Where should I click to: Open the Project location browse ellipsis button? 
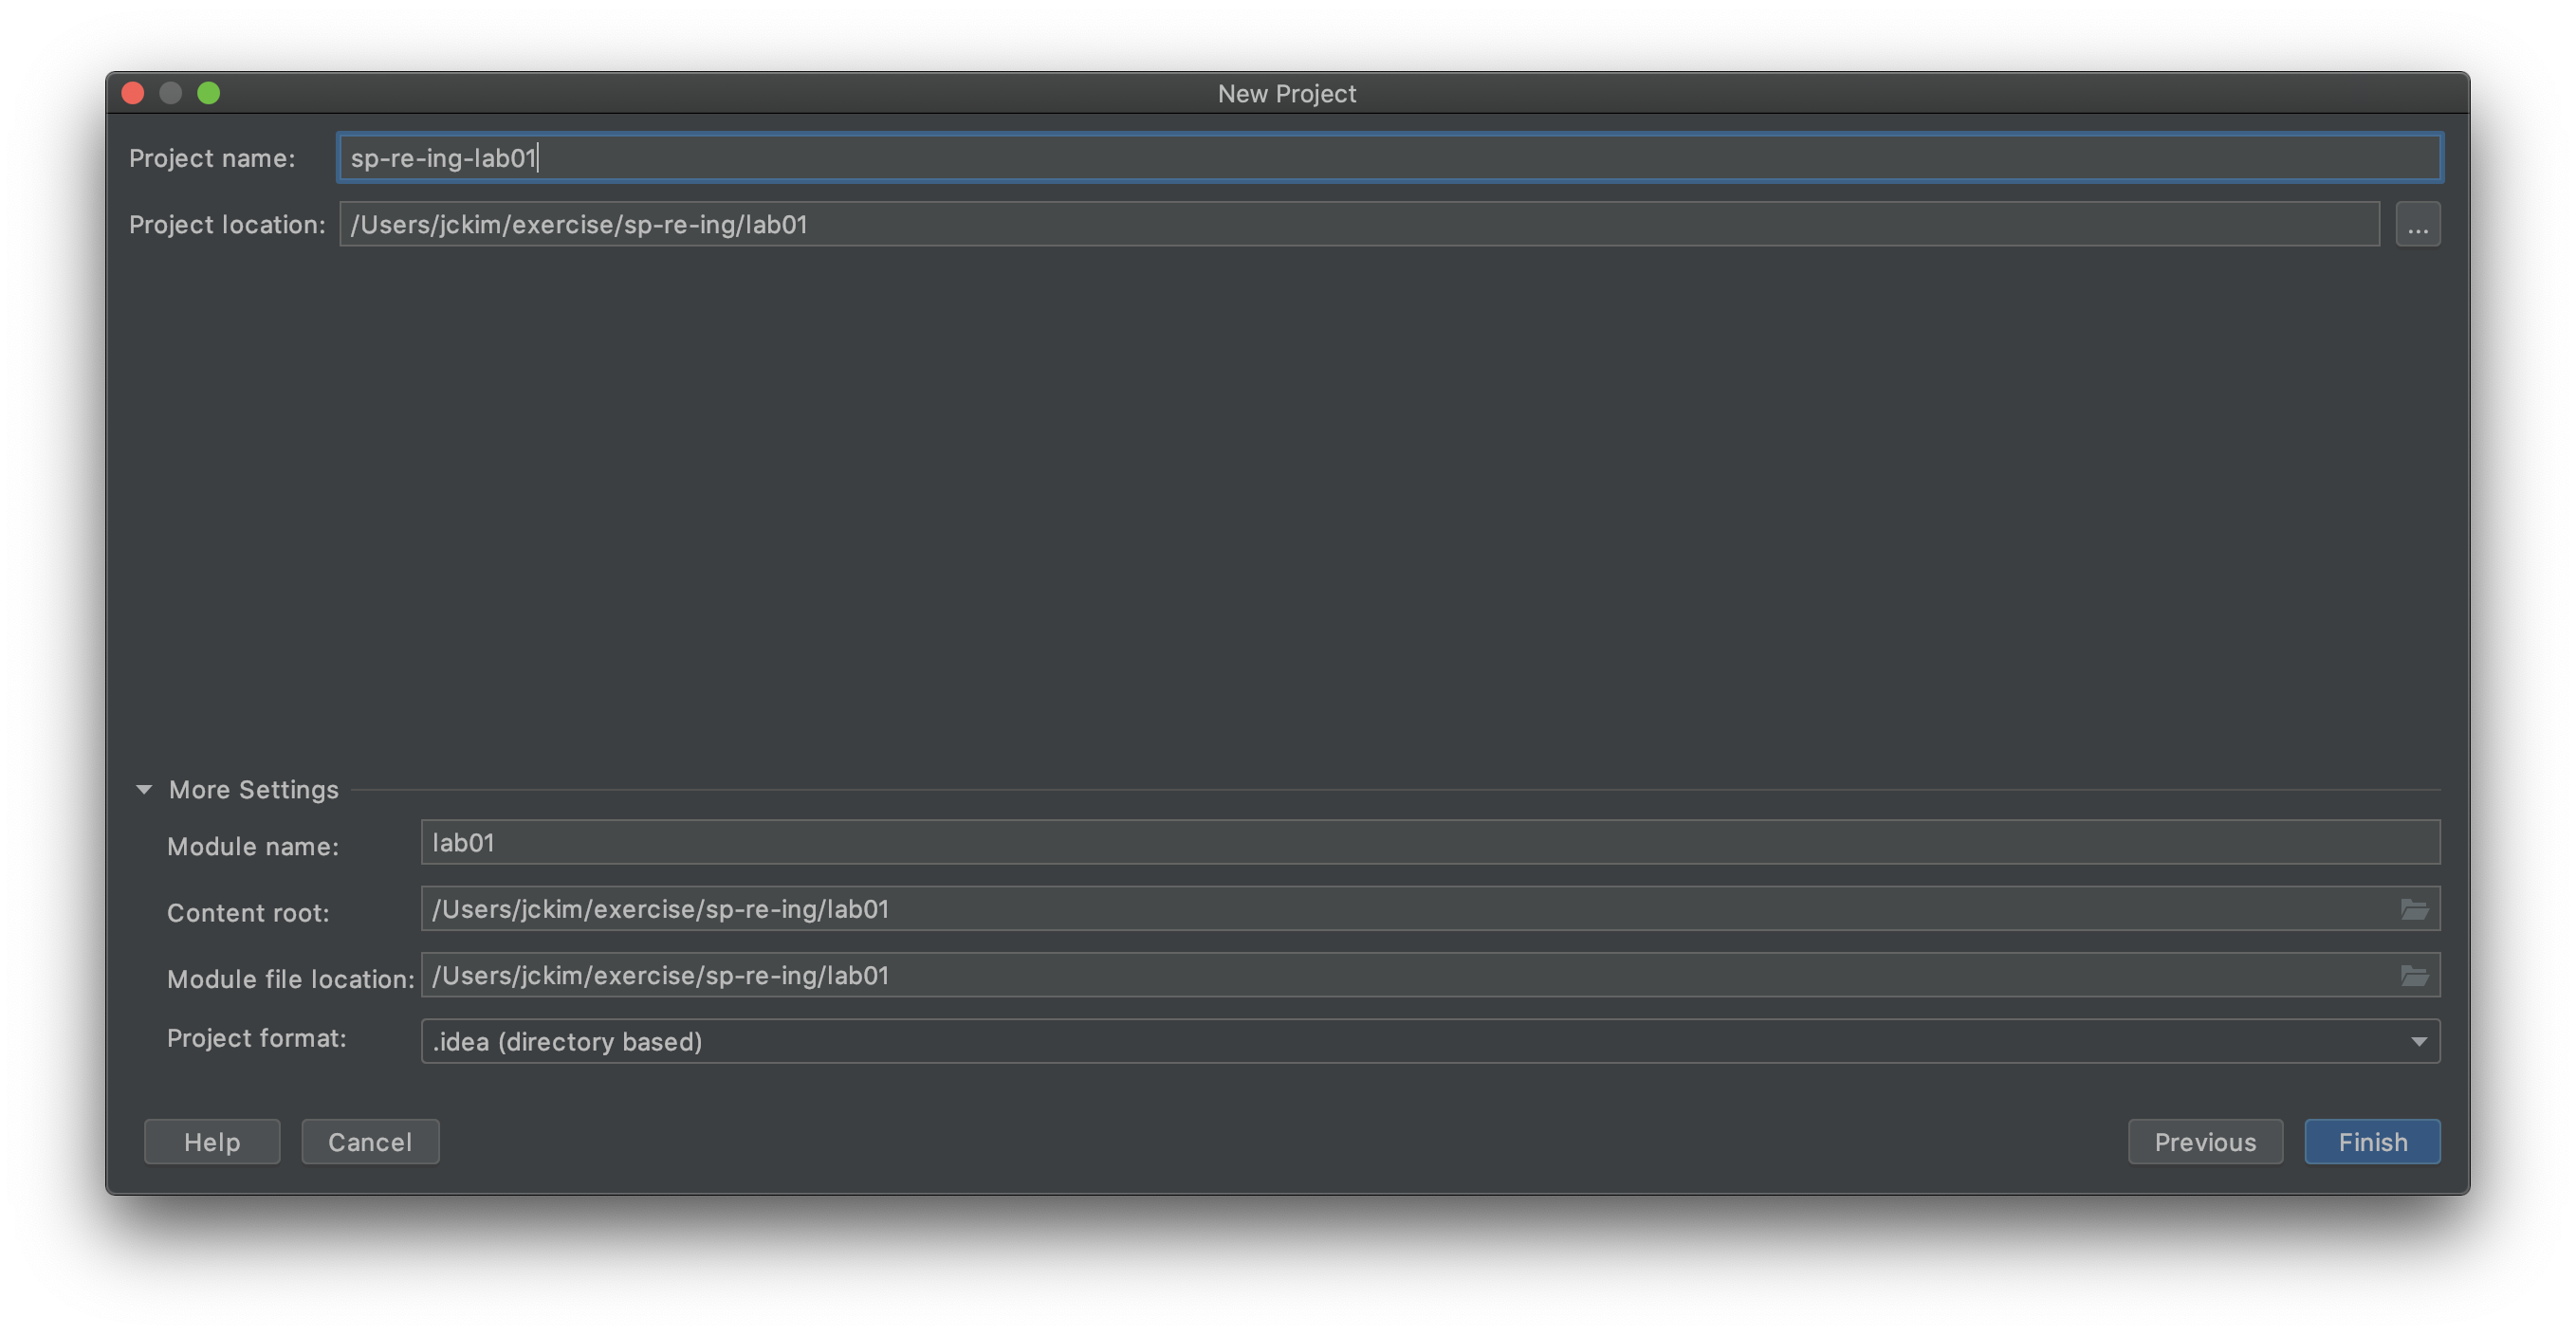tap(2417, 225)
